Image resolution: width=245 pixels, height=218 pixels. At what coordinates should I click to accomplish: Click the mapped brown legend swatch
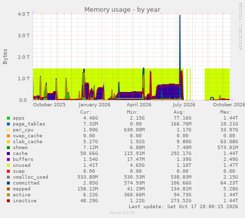pyautogui.click(x=8, y=189)
